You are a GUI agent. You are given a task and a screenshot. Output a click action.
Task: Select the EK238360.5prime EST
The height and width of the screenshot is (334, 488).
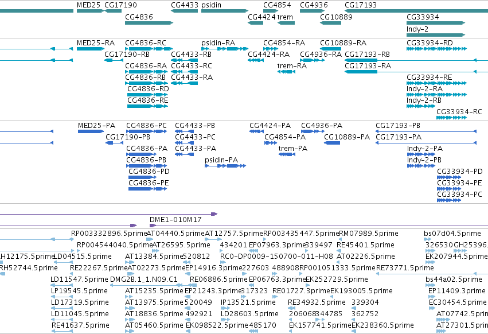click(354, 331)
